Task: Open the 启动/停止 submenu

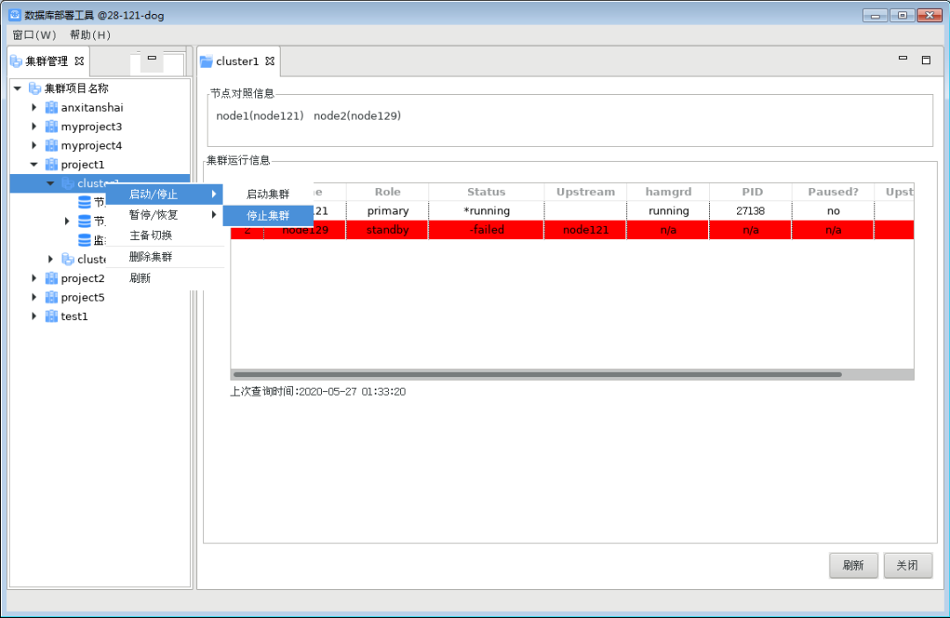Action: point(164,194)
